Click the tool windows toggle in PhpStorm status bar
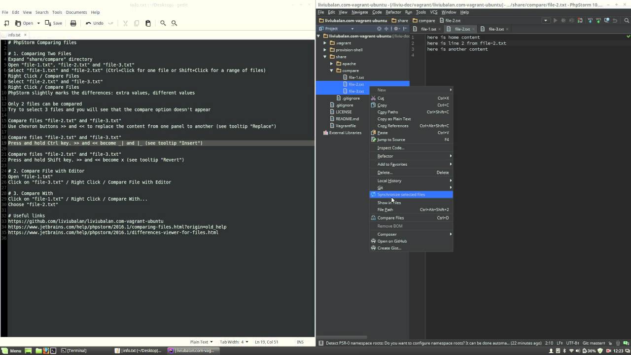This screenshot has height=355, width=631. coord(320,343)
